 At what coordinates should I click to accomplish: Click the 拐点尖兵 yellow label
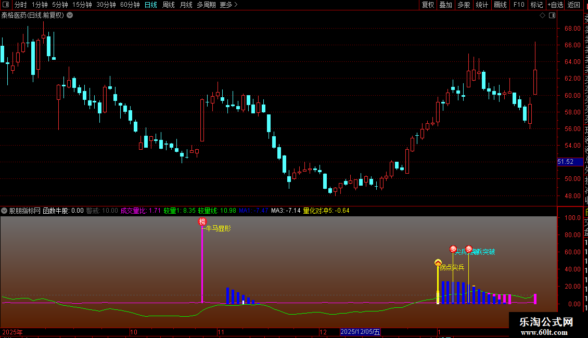(x=452, y=267)
